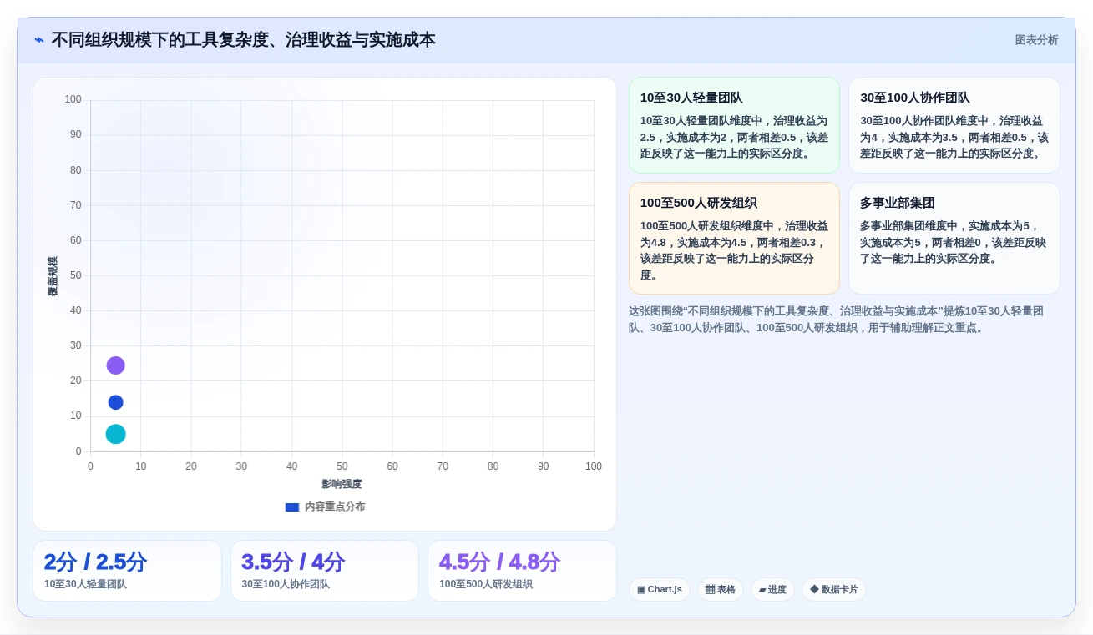The height and width of the screenshot is (635, 1093).
Task: Click the 100至500人研发组织 caption under 4.5分 / 4.8分
Action: click(486, 584)
